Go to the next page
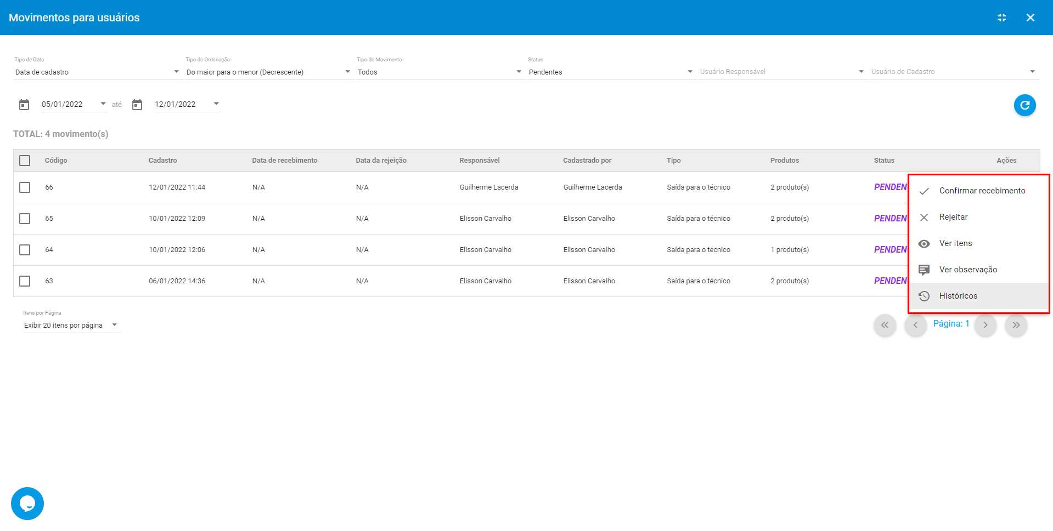Screen dimensions: 1053x531 click(x=986, y=325)
